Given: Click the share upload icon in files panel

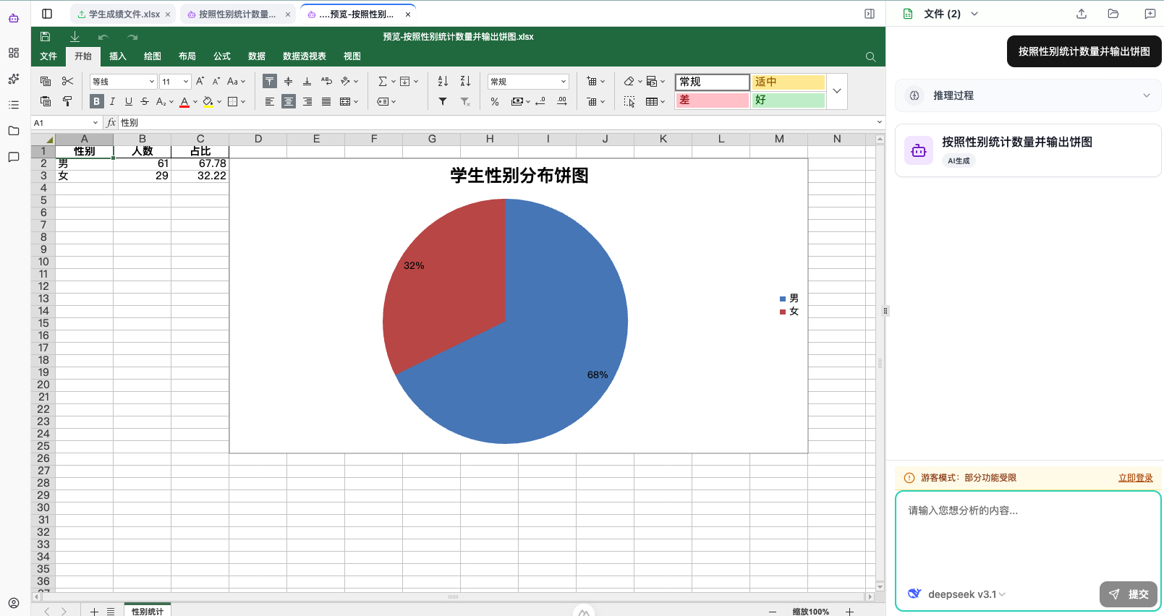Looking at the screenshot, I should [1082, 14].
